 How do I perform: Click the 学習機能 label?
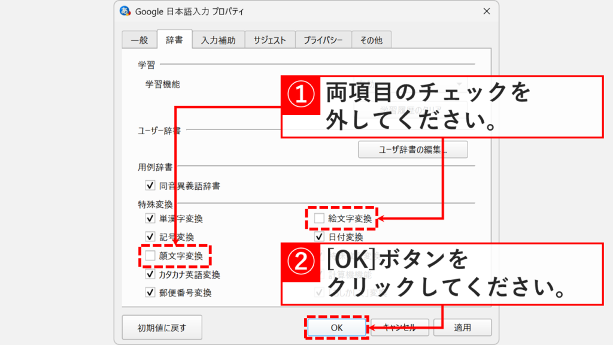163,84
